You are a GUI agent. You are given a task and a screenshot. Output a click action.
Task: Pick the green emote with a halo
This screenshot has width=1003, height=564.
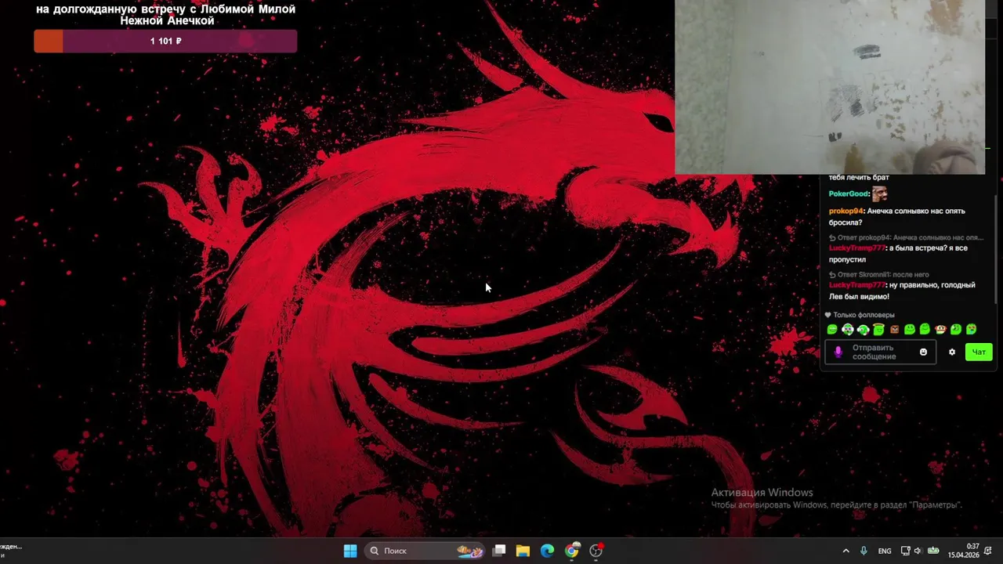pos(878,330)
